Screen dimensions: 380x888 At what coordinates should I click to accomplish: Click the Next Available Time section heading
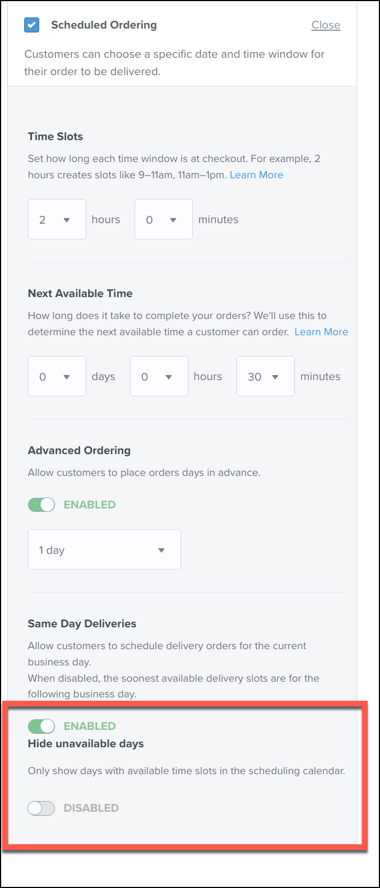(x=80, y=293)
